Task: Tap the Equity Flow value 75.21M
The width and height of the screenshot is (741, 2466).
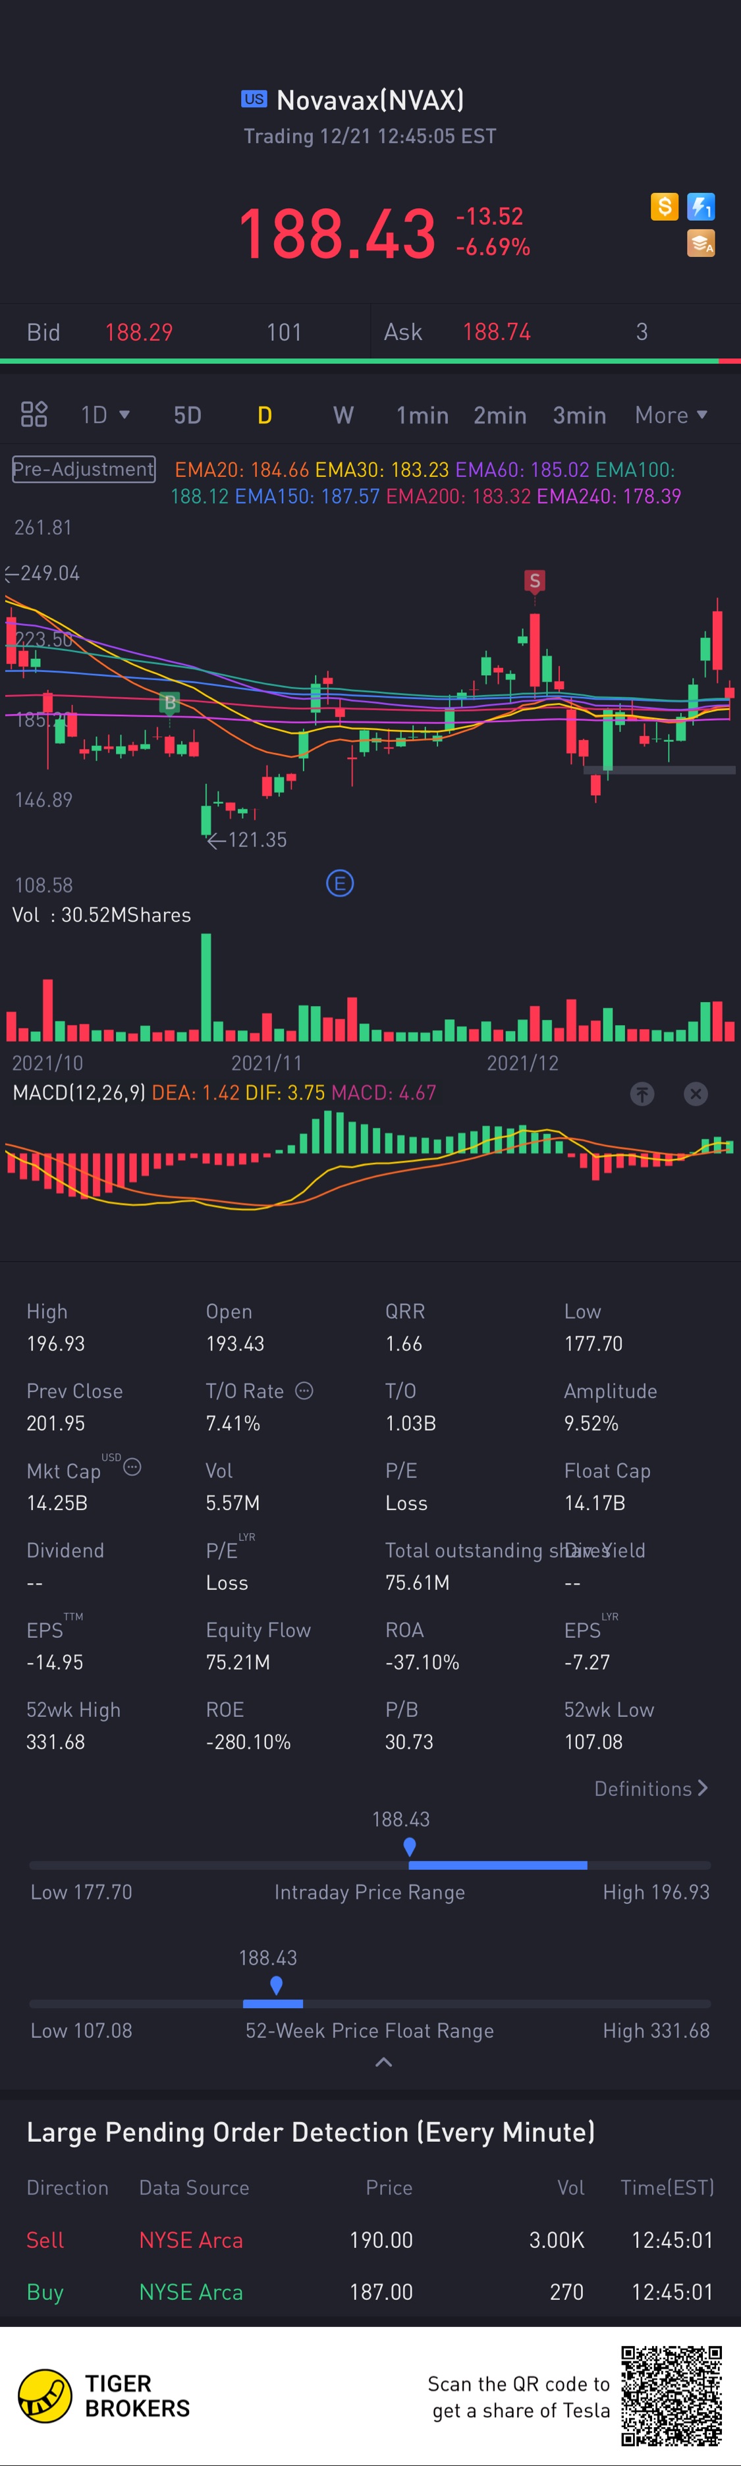Action: point(238,1663)
